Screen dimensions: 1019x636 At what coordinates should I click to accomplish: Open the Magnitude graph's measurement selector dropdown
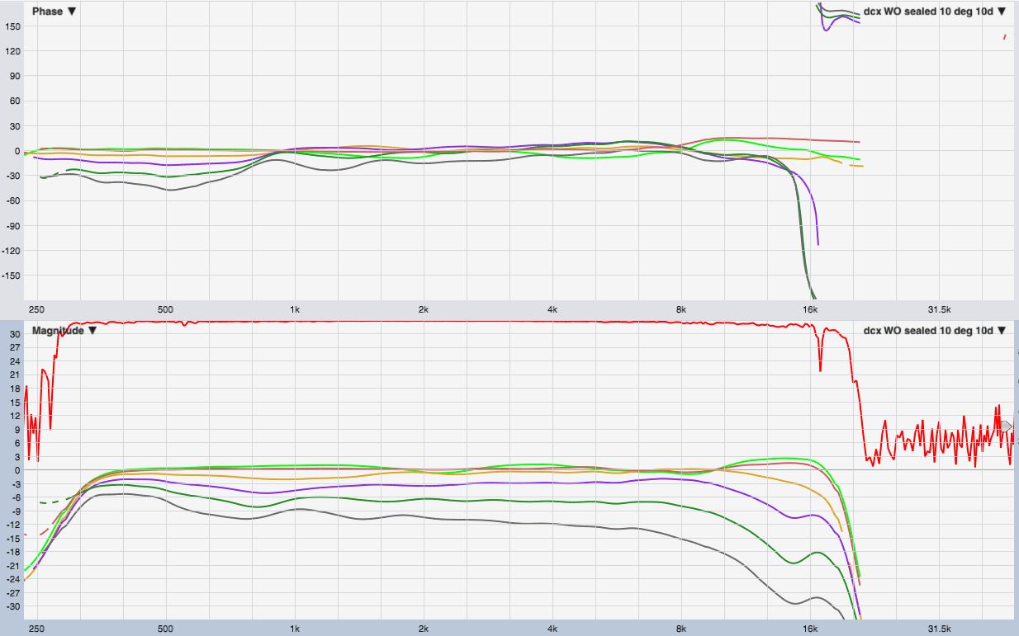tap(935, 330)
